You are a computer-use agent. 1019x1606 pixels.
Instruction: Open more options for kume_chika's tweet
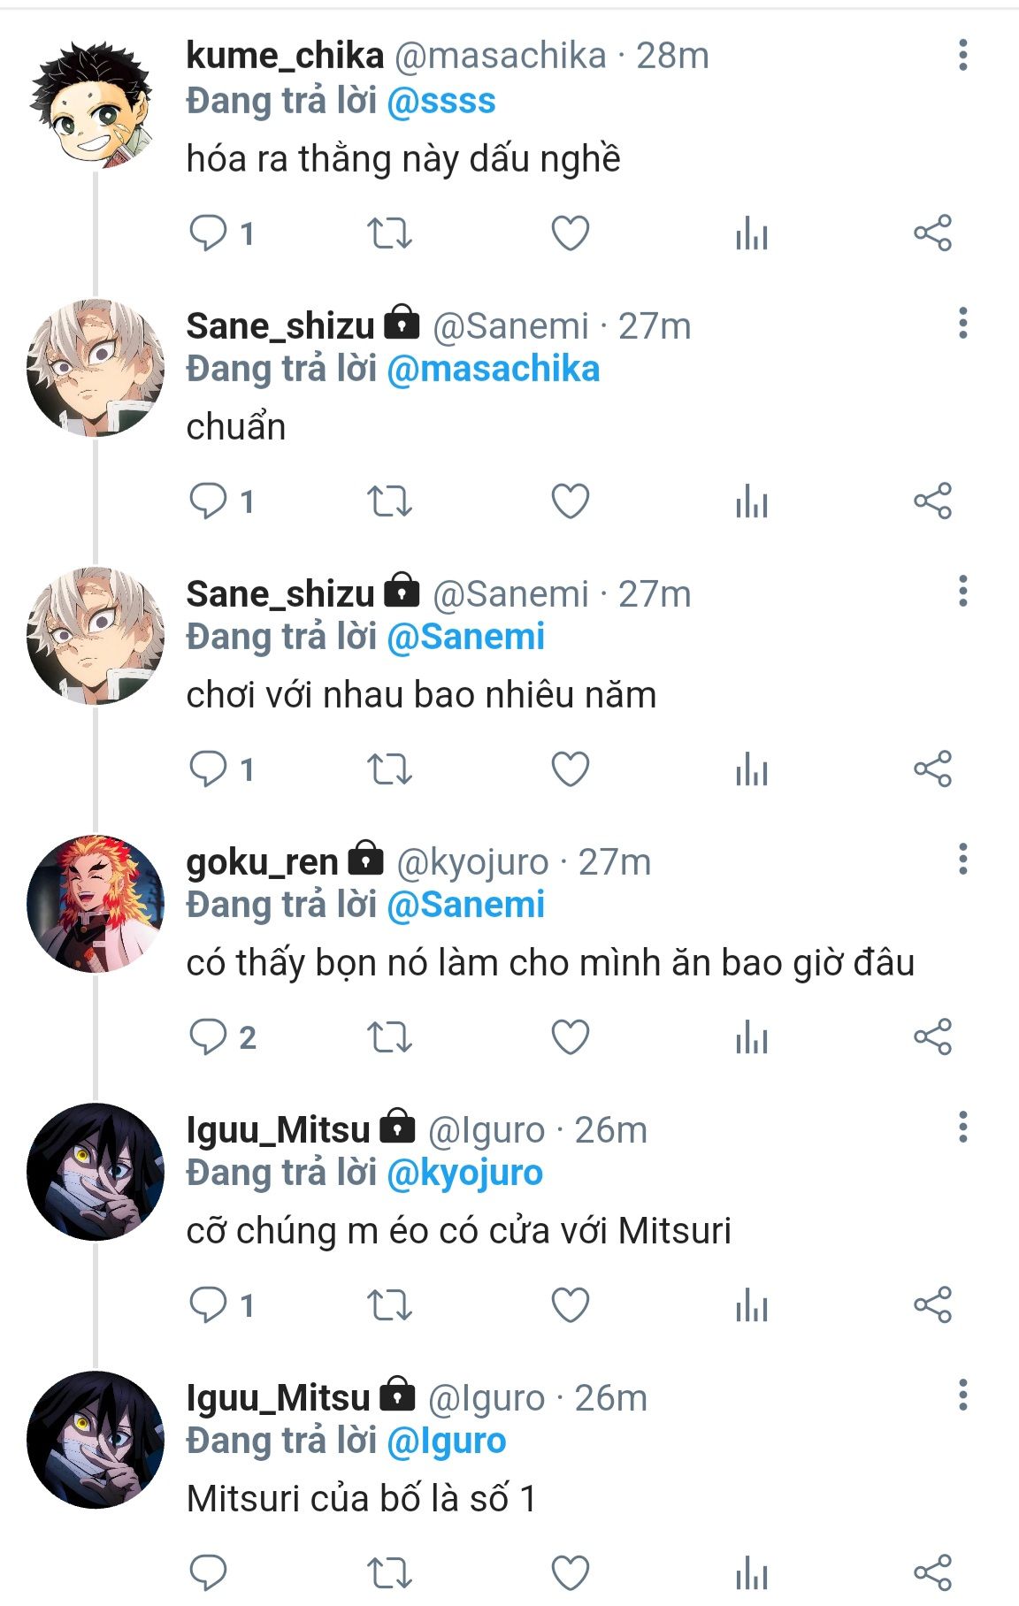[x=962, y=56]
